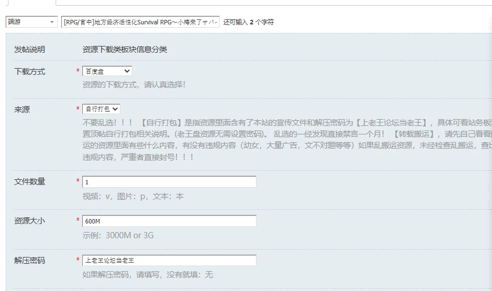Click the post title input field
Screen dimensions: 492x291
(x=140, y=22)
